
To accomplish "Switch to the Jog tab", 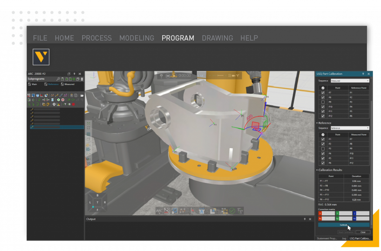I will point(344,238).
